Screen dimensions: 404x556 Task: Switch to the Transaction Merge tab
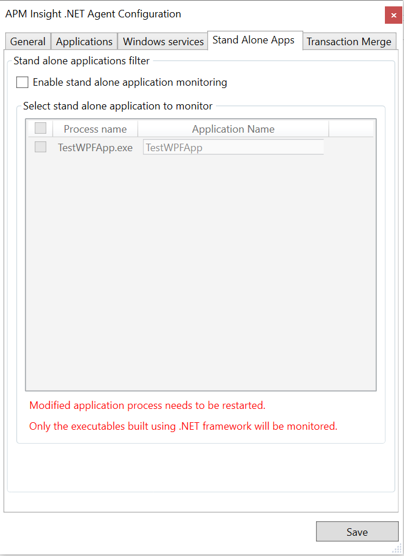click(x=349, y=41)
